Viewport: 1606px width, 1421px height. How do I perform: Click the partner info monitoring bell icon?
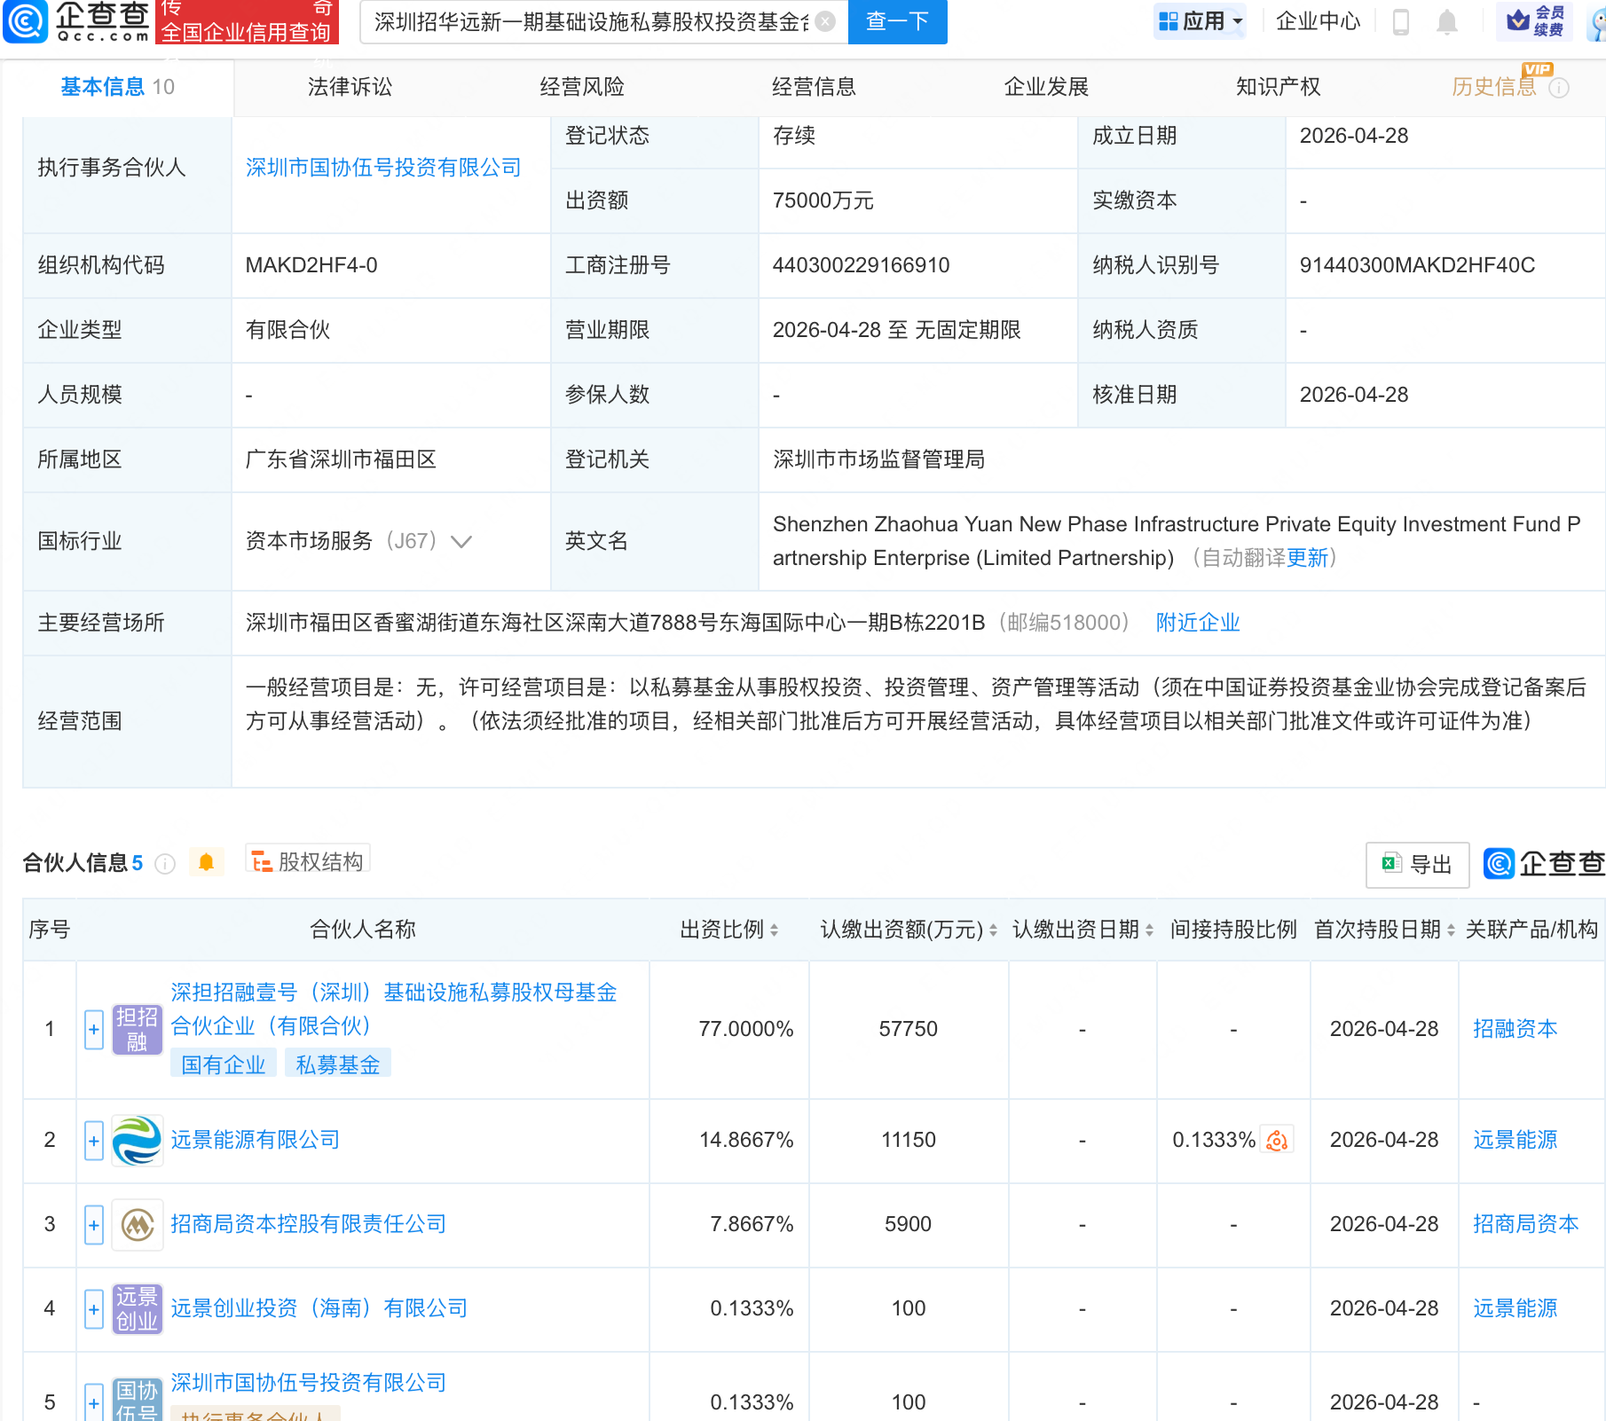pos(206,862)
